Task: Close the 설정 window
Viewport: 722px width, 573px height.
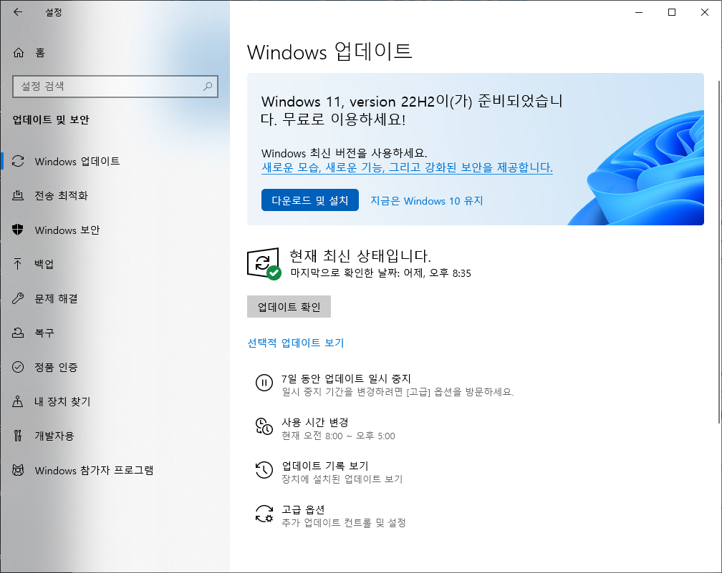Action: click(x=705, y=12)
